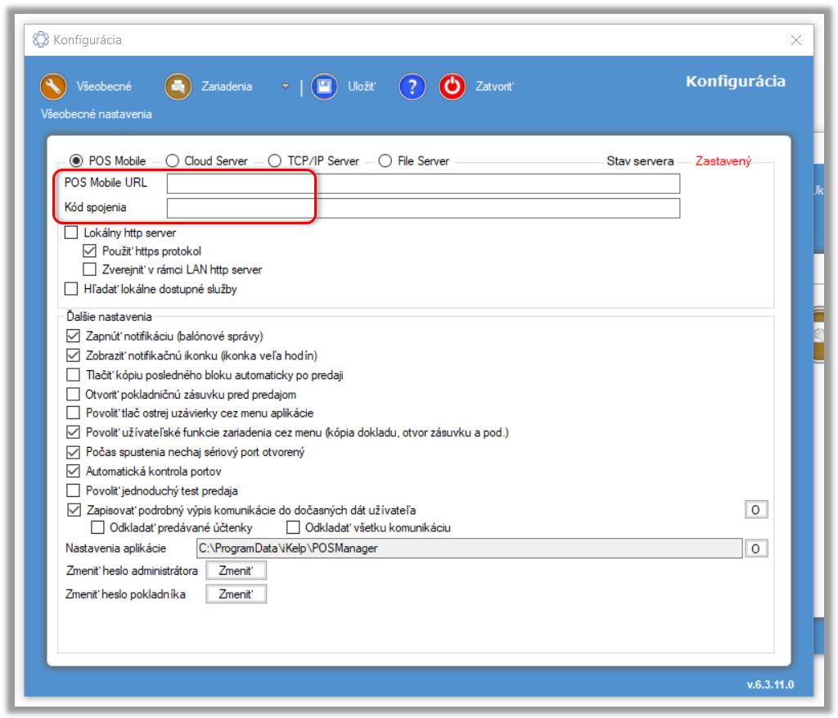This screenshot has width=838, height=718.
Task: Click Zmeniť for administrator password
Action: click(x=236, y=571)
